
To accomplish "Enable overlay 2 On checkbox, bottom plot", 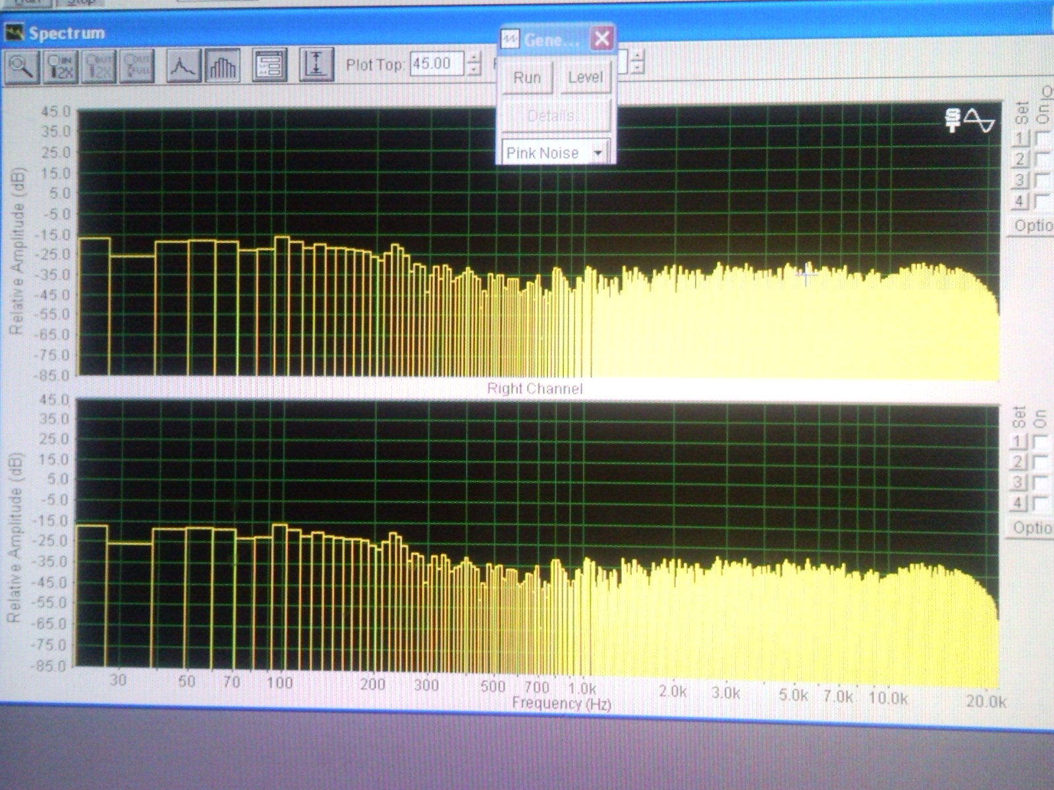I will pos(1040,461).
